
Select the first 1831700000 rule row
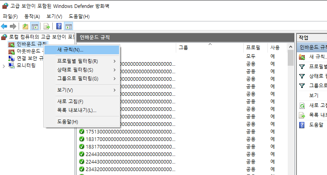(x=183, y=139)
